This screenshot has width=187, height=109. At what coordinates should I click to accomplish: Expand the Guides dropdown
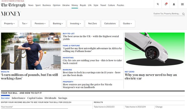127,24
